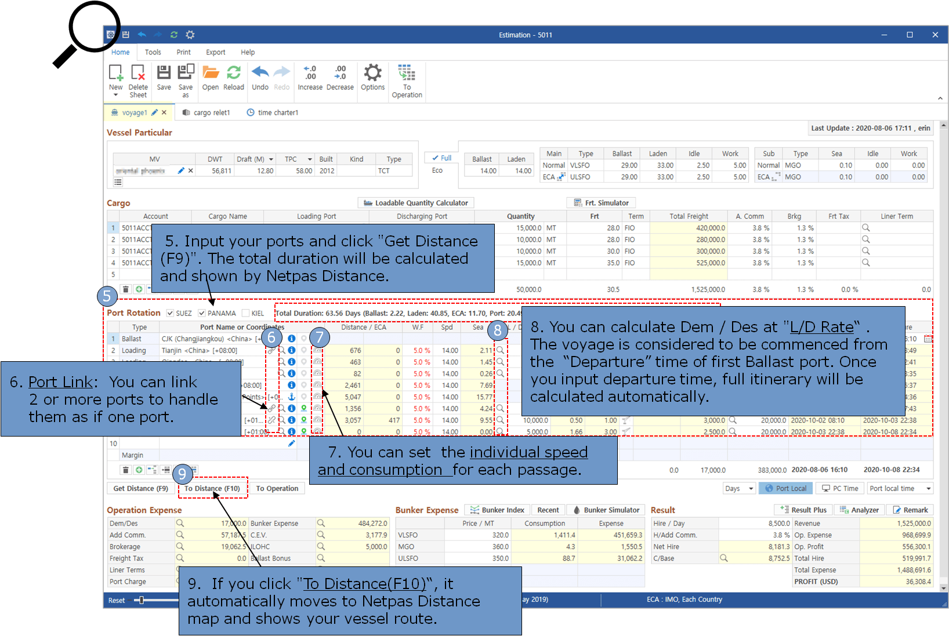Open the Bunker Simulator
949x636 pixels.
tap(606, 510)
